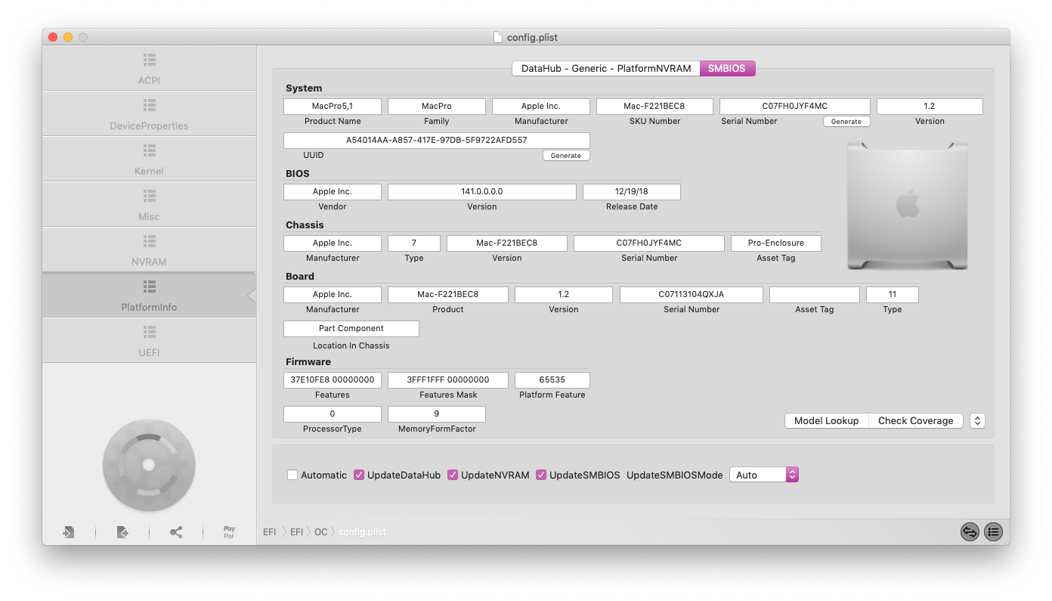The image size is (1052, 601).
Task: Open the Misc sidebar section
Action: (x=149, y=204)
